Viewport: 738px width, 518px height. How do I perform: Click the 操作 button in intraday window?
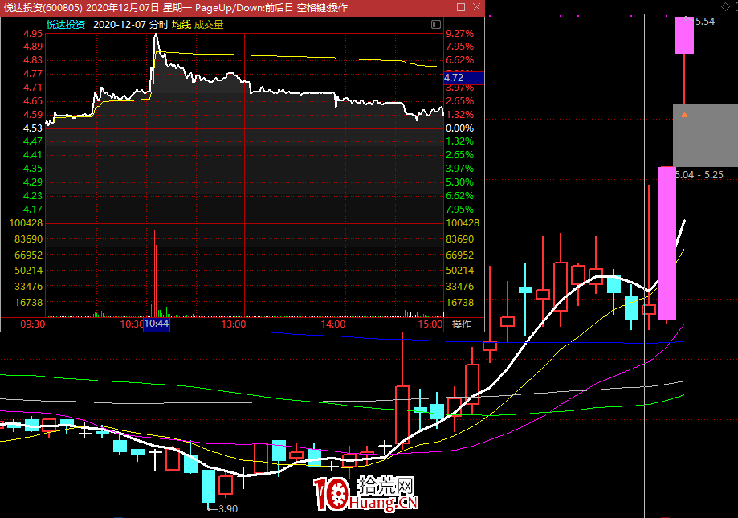tap(461, 324)
